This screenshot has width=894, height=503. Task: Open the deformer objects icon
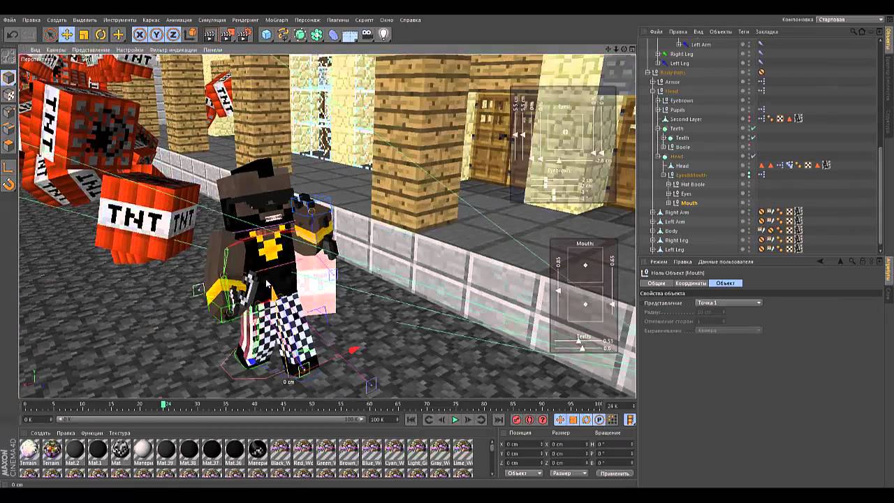coord(333,34)
